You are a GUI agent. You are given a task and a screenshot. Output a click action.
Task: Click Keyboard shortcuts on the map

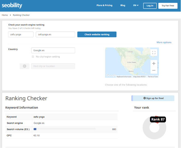[x=124, y=77]
